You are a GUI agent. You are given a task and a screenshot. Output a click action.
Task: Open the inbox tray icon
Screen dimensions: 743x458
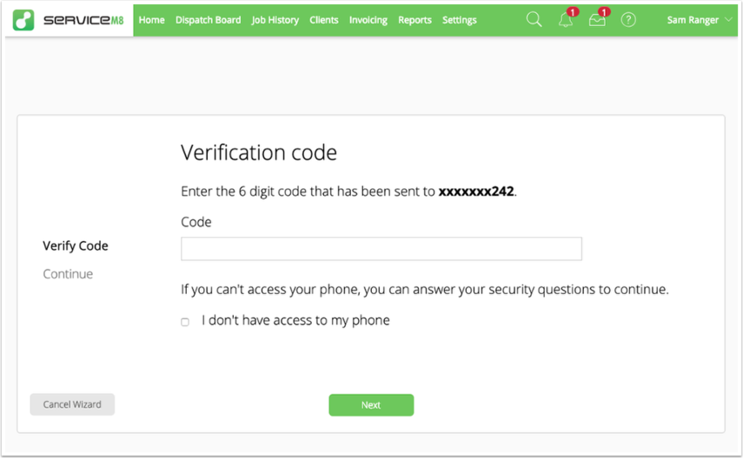click(597, 20)
